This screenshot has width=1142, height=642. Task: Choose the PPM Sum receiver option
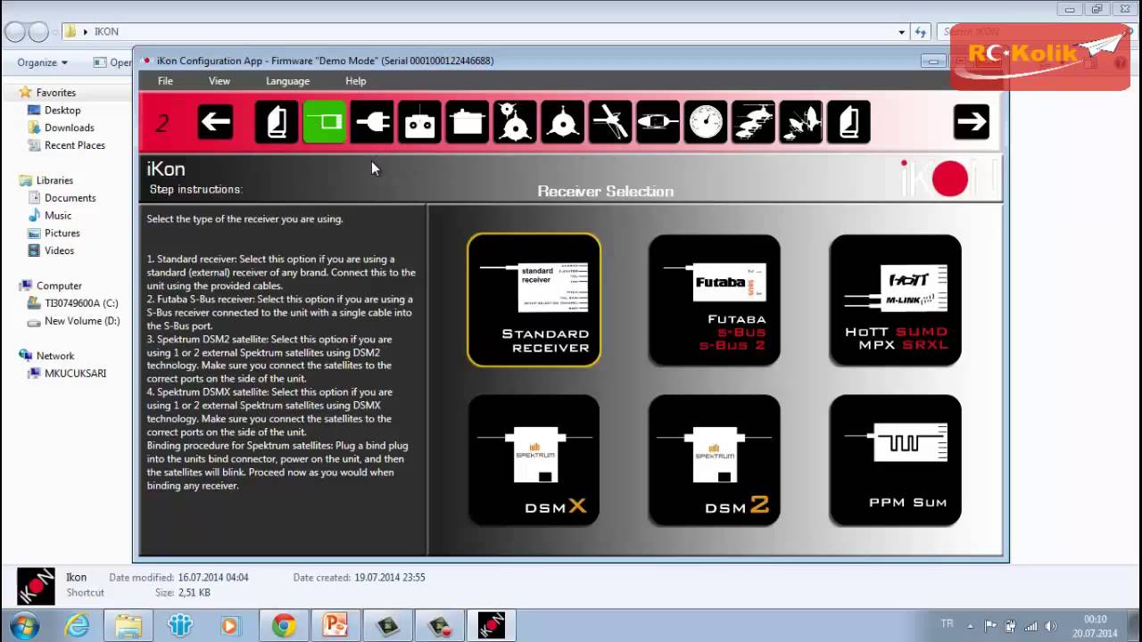click(x=896, y=460)
